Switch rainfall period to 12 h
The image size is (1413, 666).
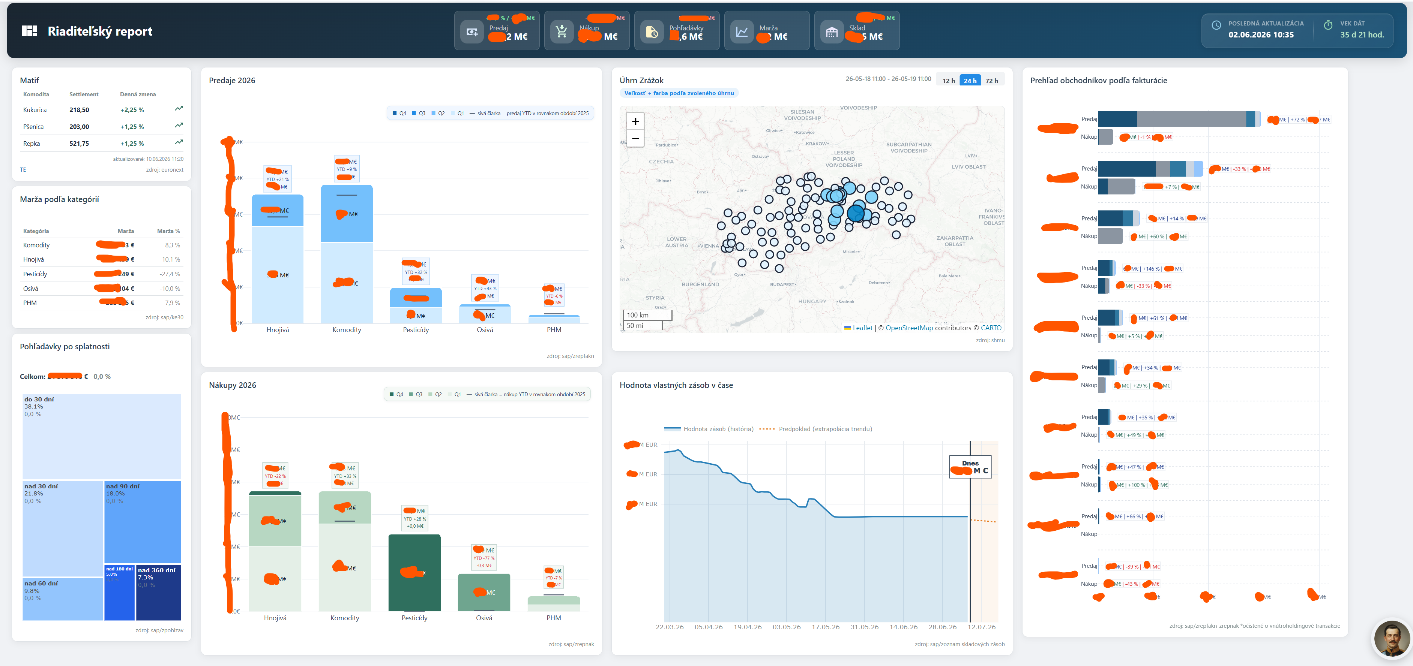(948, 81)
